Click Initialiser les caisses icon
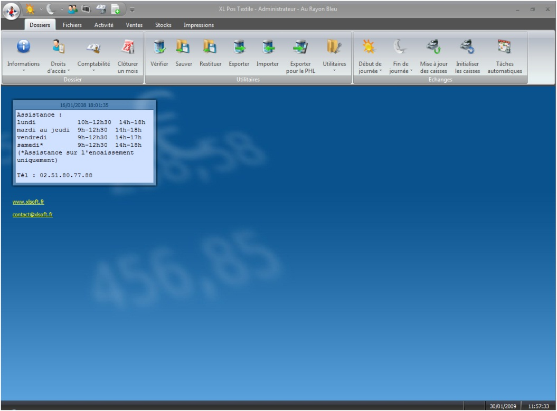This screenshot has width=557, height=411. point(467,49)
